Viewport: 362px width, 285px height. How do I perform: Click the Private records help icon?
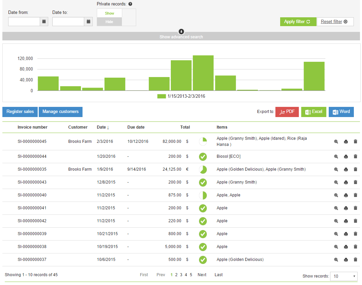pos(130,4)
